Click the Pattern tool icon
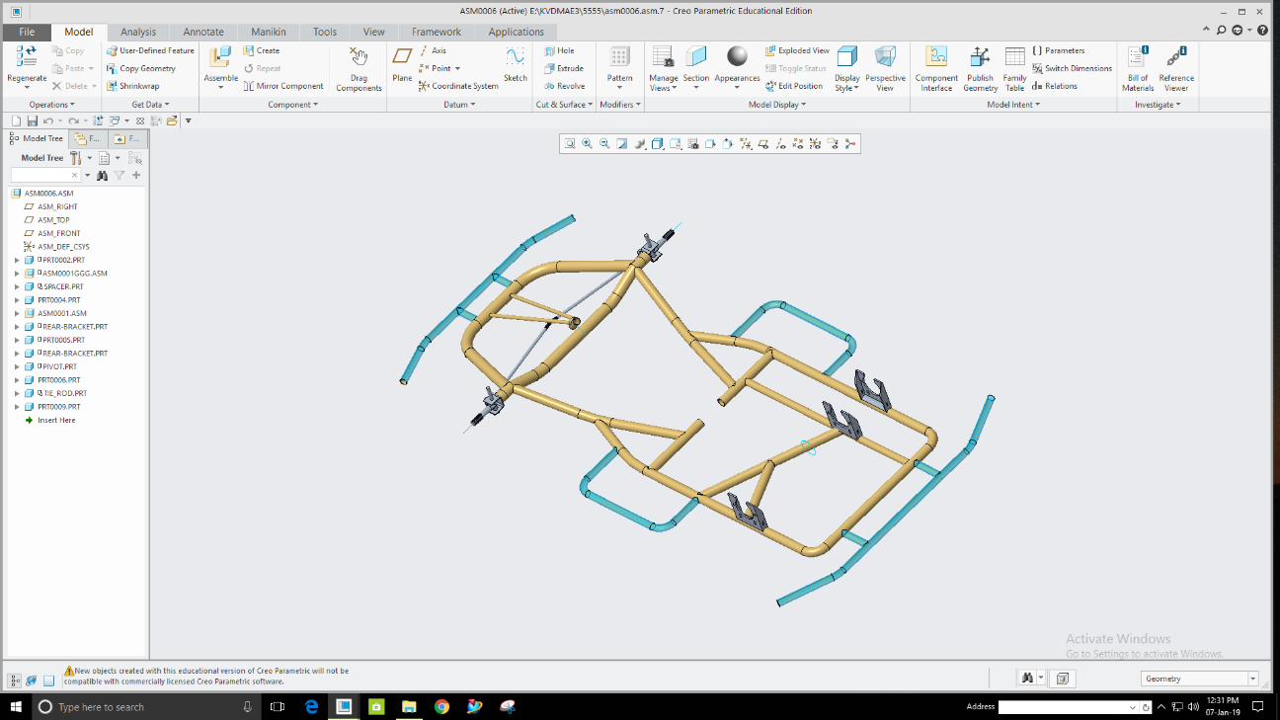This screenshot has height=720, width=1280. point(619,56)
